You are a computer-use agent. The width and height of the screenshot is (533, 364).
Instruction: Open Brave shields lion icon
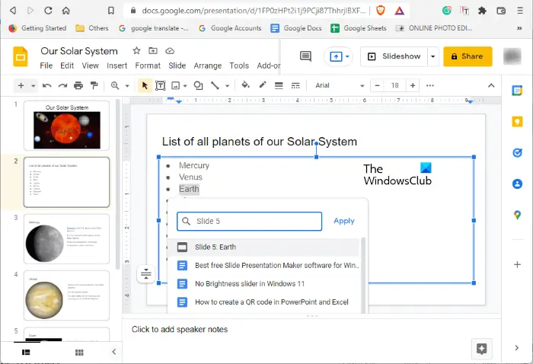(x=381, y=11)
